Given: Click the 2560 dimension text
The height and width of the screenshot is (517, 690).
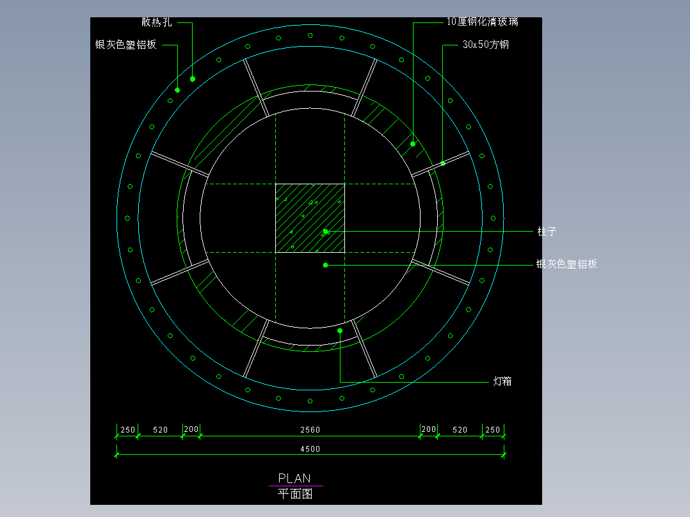Looking at the screenshot, I should click(x=310, y=429).
